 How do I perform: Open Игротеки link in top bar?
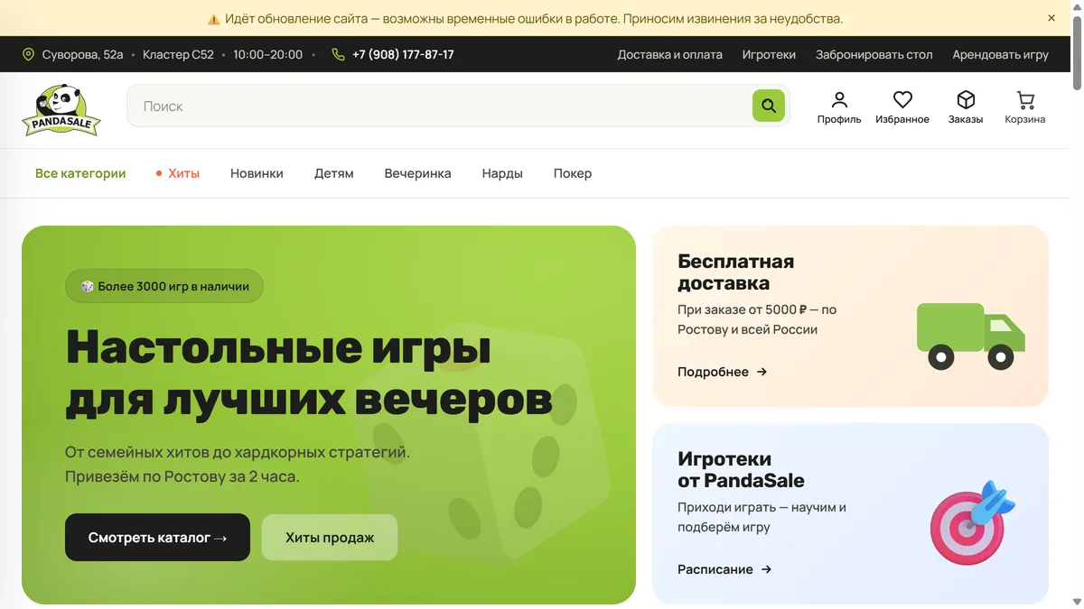pos(769,54)
